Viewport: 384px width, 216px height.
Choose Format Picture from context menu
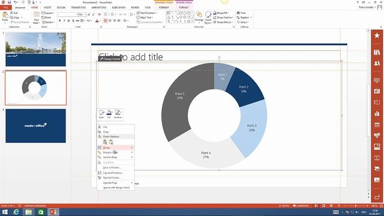(116, 178)
